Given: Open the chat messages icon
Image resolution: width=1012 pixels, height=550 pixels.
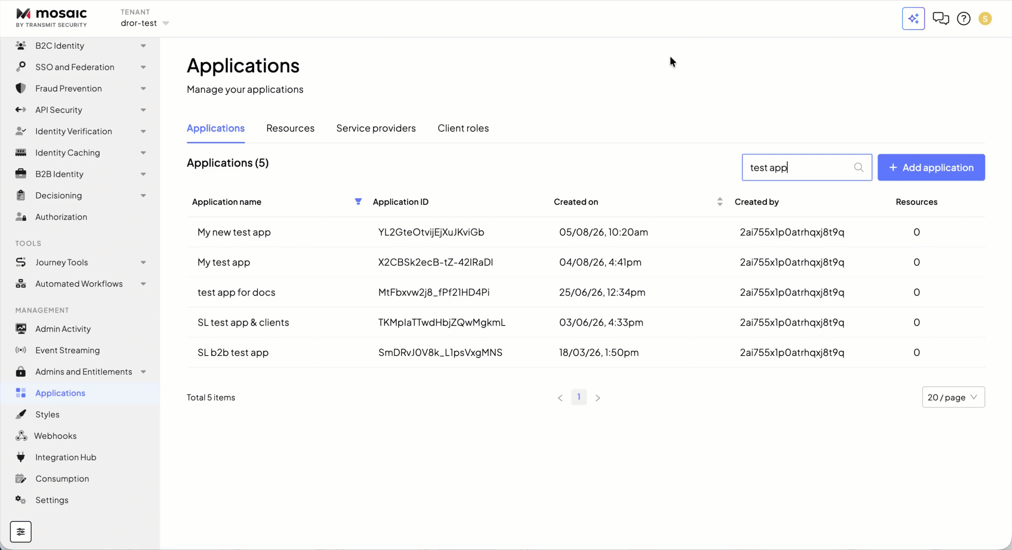Looking at the screenshot, I should click(x=940, y=18).
